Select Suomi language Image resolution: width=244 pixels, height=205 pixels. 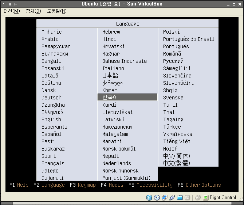(48, 156)
